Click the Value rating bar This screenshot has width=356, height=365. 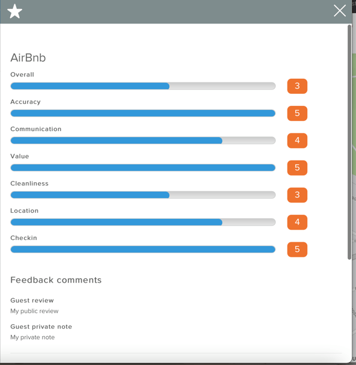pyautogui.click(x=143, y=168)
